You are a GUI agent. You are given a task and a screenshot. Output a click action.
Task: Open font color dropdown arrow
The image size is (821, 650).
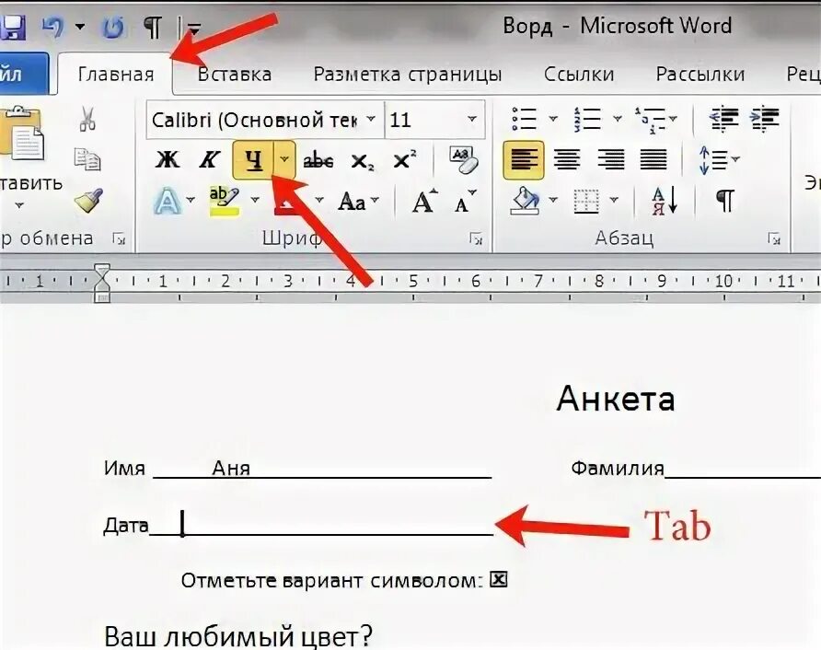point(319,200)
